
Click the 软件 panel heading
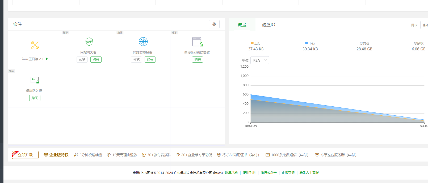point(17,24)
